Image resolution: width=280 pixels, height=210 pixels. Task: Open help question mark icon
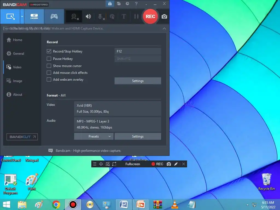pos(136,4)
